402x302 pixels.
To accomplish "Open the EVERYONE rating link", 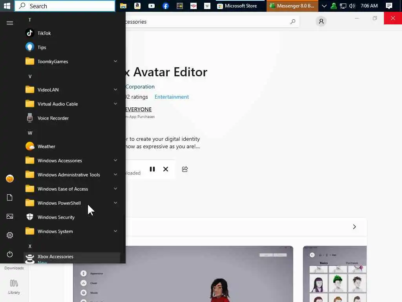I will (139, 109).
